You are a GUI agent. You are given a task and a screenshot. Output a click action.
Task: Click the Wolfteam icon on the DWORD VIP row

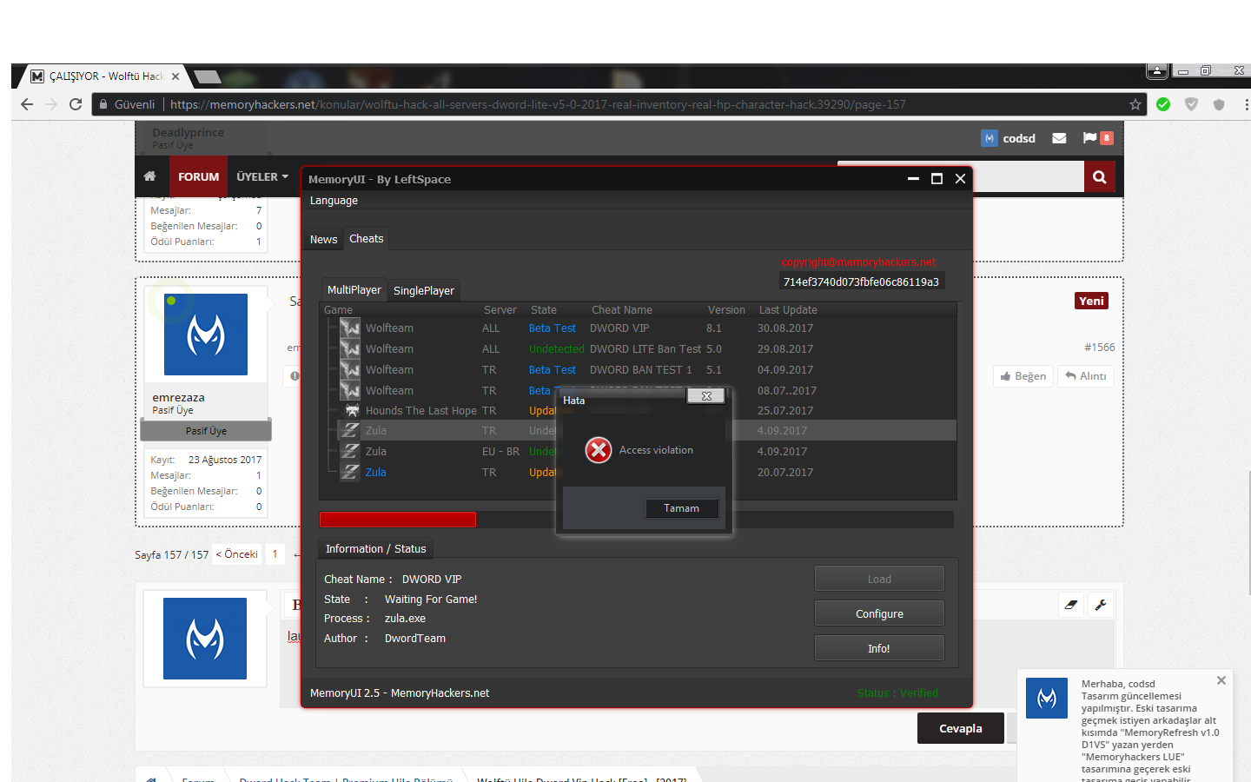click(350, 328)
